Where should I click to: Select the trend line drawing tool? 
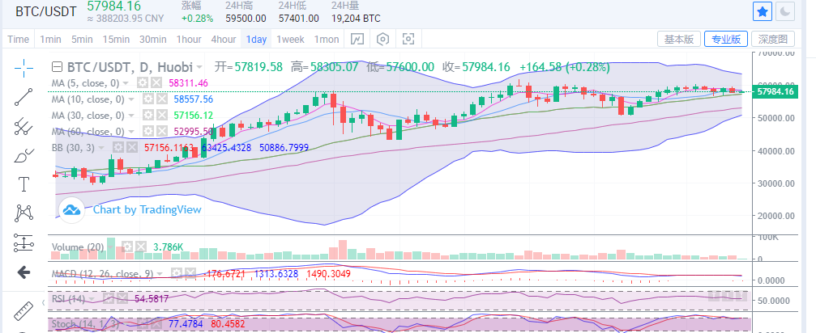click(24, 97)
